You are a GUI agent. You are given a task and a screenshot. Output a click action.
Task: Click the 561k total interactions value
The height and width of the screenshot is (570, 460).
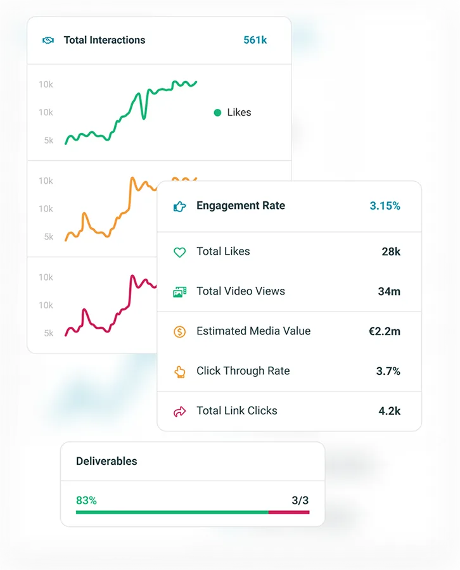[x=255, y=41]
